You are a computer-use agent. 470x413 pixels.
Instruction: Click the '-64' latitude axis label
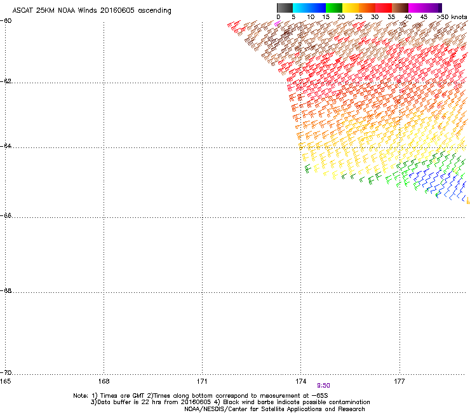point(6,146)
